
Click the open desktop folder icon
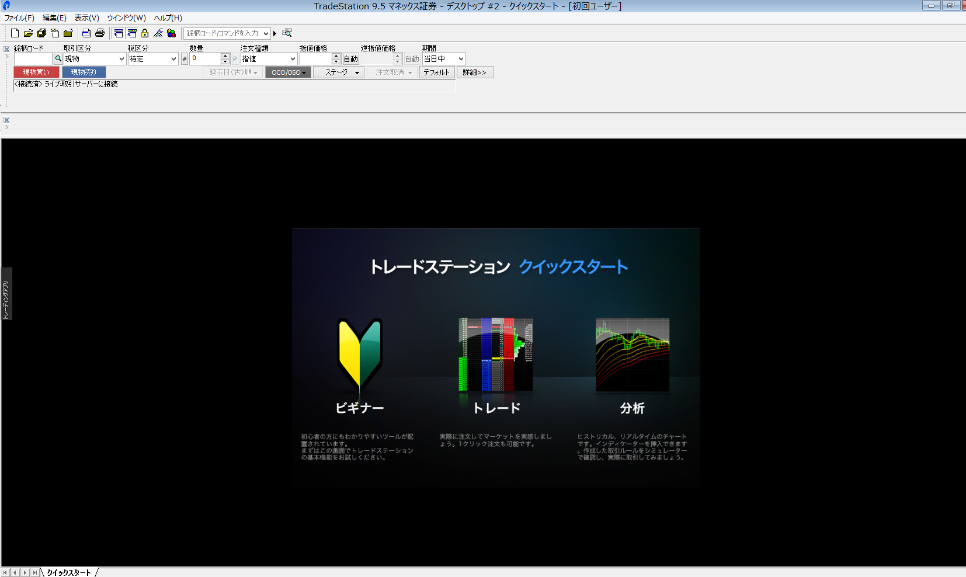[68, 33]
